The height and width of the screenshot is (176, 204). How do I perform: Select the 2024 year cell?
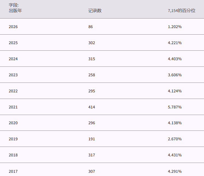13,59
